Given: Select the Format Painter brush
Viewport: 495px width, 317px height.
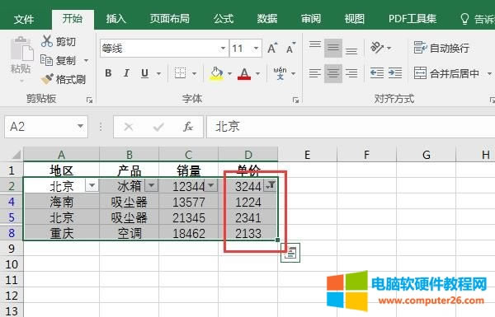Looking at the screenshot, I should pos(47,79).
